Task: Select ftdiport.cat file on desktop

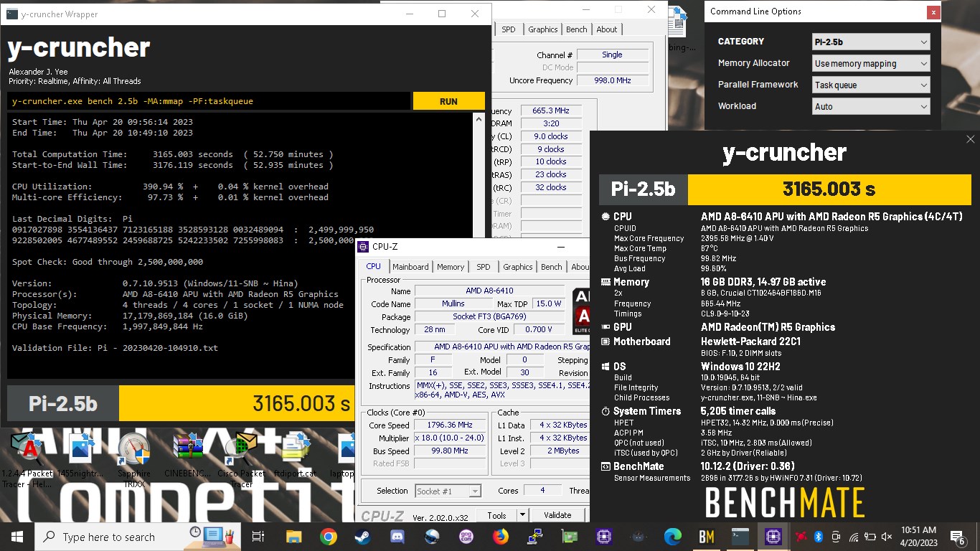Action: click(296, 456)
